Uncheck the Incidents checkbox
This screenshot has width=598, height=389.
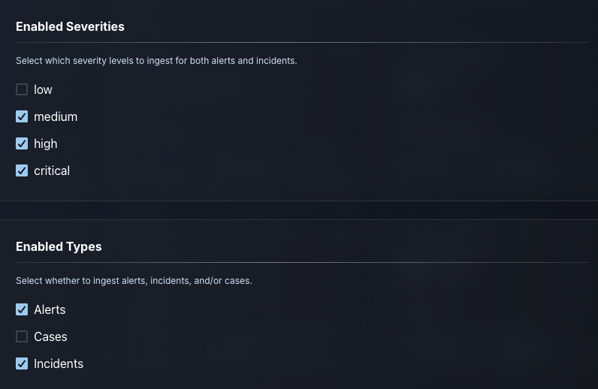(22, 363)
